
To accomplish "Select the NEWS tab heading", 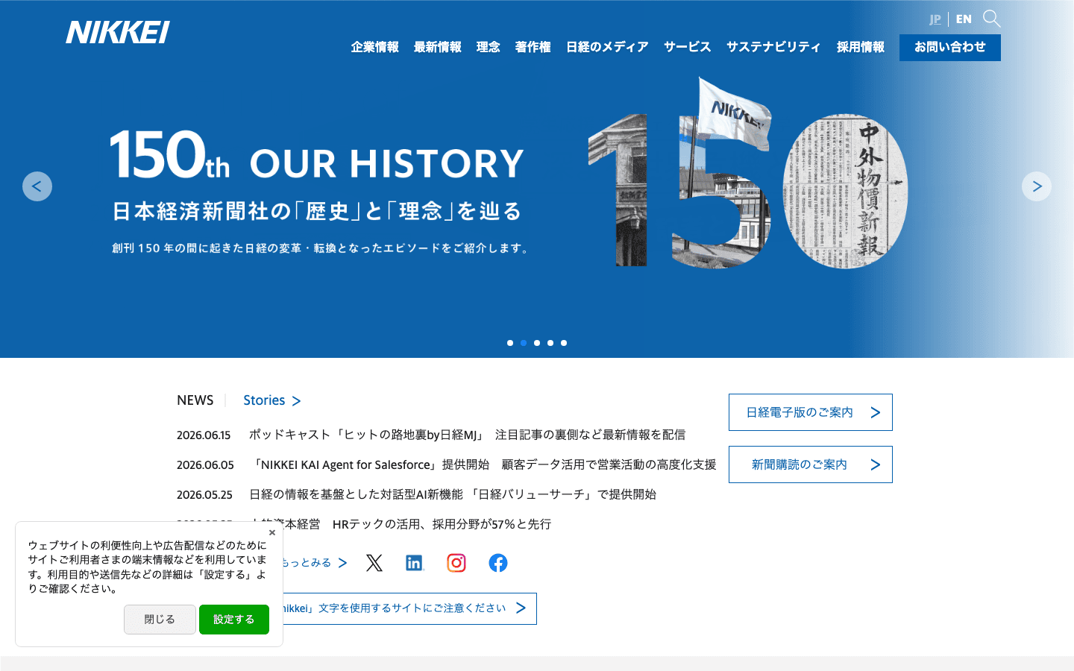I will pos(195,400).
